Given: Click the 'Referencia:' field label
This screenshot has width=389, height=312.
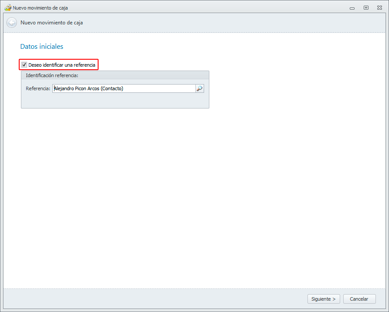Looking at the screenshot, I should coord(38,88).
